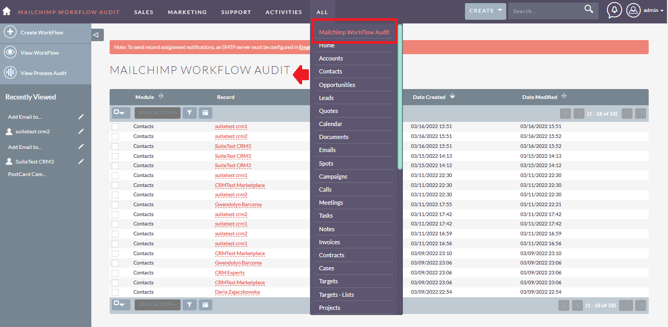Viewport: 668px width, 327px height.
Task: Click bottom pagination first-page arrow
Action: click(x=564, y=305)
